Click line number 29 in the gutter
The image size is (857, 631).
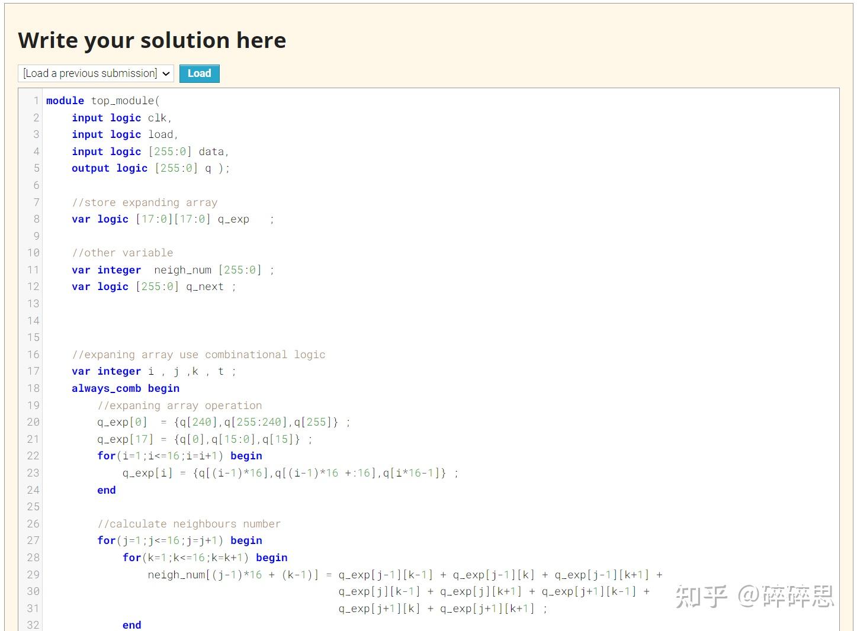[x=33, y=574]
